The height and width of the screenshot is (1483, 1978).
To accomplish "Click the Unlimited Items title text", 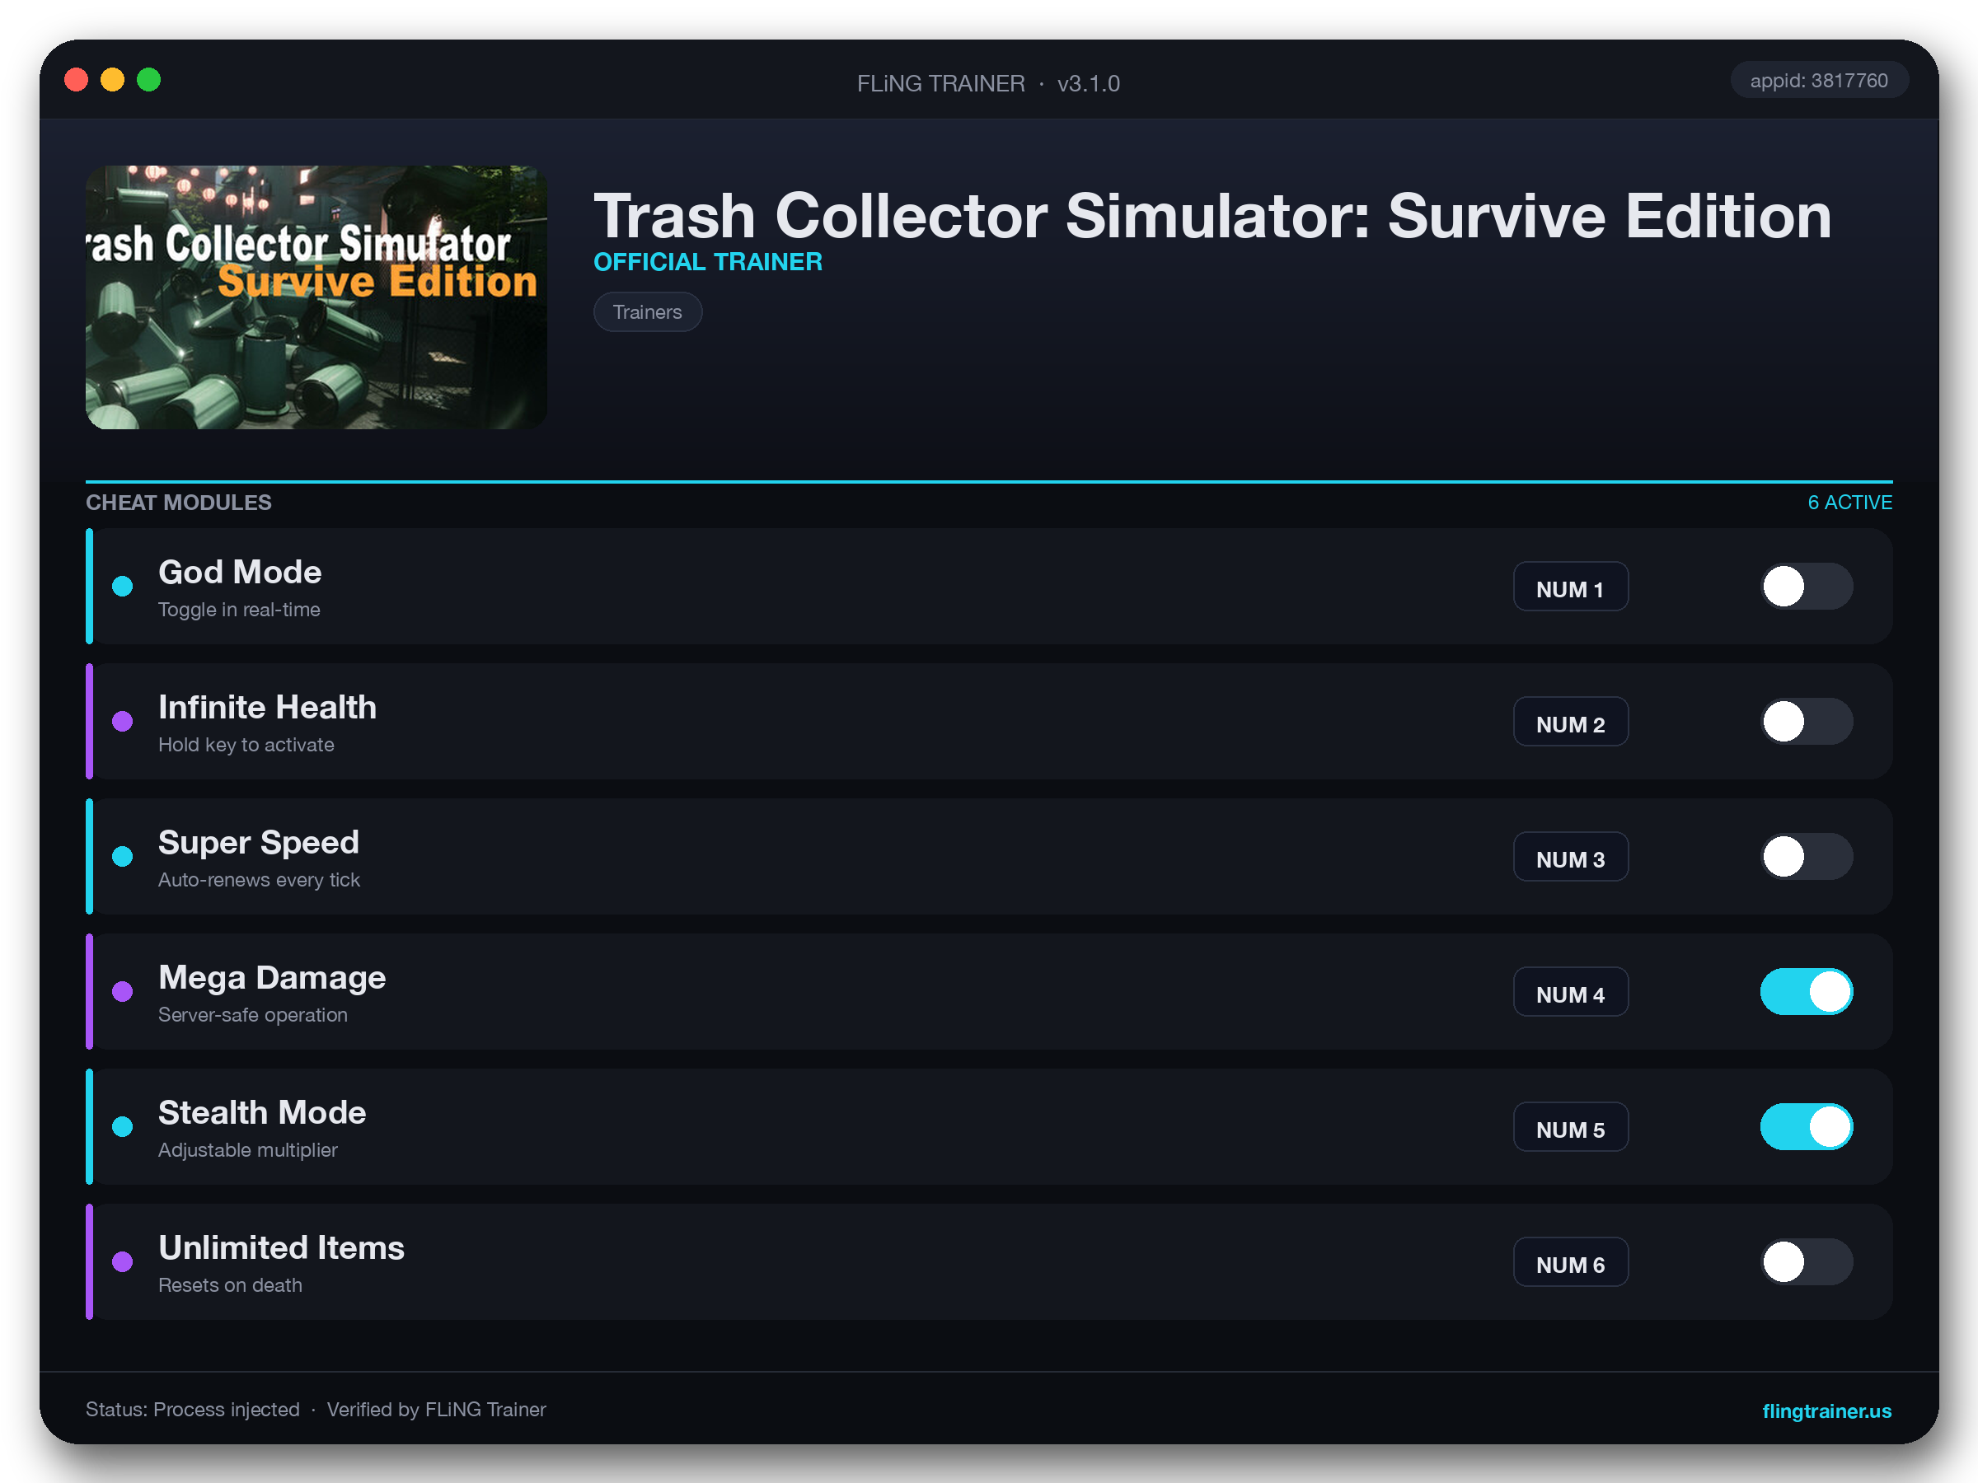I will tap(282, 1247).
